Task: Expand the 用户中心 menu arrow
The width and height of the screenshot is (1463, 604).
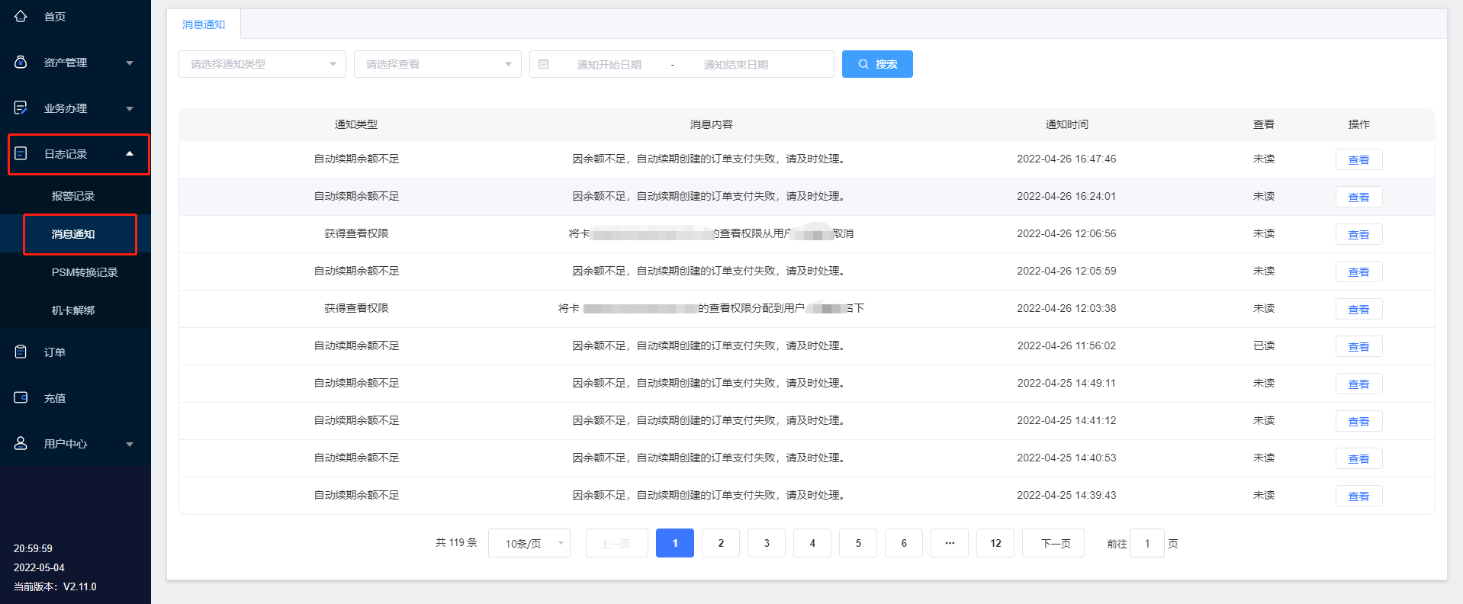Action: click(130, 444)
